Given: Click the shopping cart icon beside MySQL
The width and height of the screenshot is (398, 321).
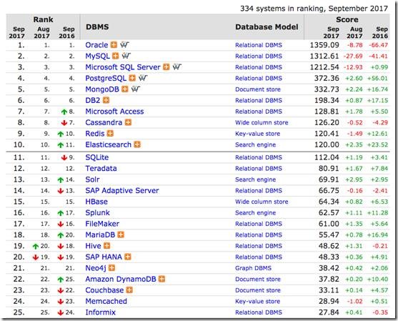Looking at the screenshot, I should [126, 56].
